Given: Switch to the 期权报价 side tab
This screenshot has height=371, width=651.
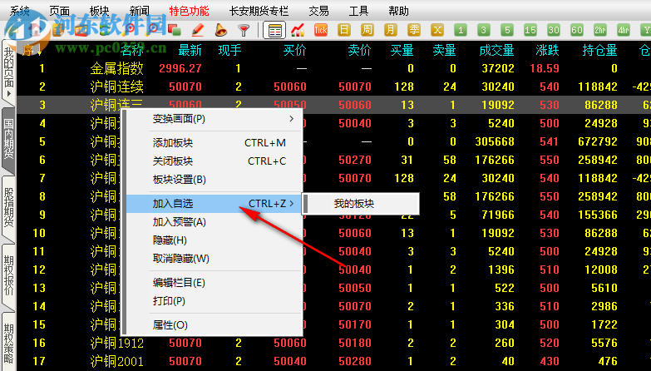Looking at the screenshot, I should (x=8, y=275).
